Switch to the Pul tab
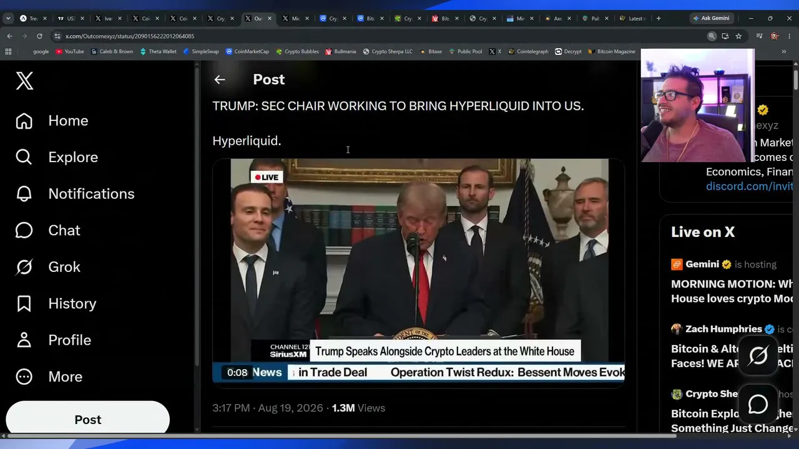Viewport: 799px width, 449px height. 595,19
